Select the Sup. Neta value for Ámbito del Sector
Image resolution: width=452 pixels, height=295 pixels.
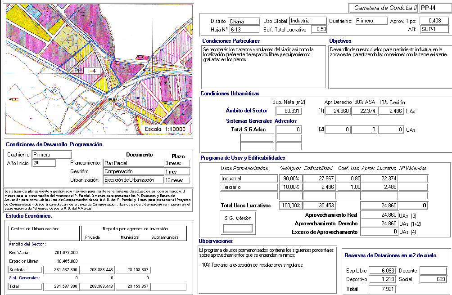(288, 111)
